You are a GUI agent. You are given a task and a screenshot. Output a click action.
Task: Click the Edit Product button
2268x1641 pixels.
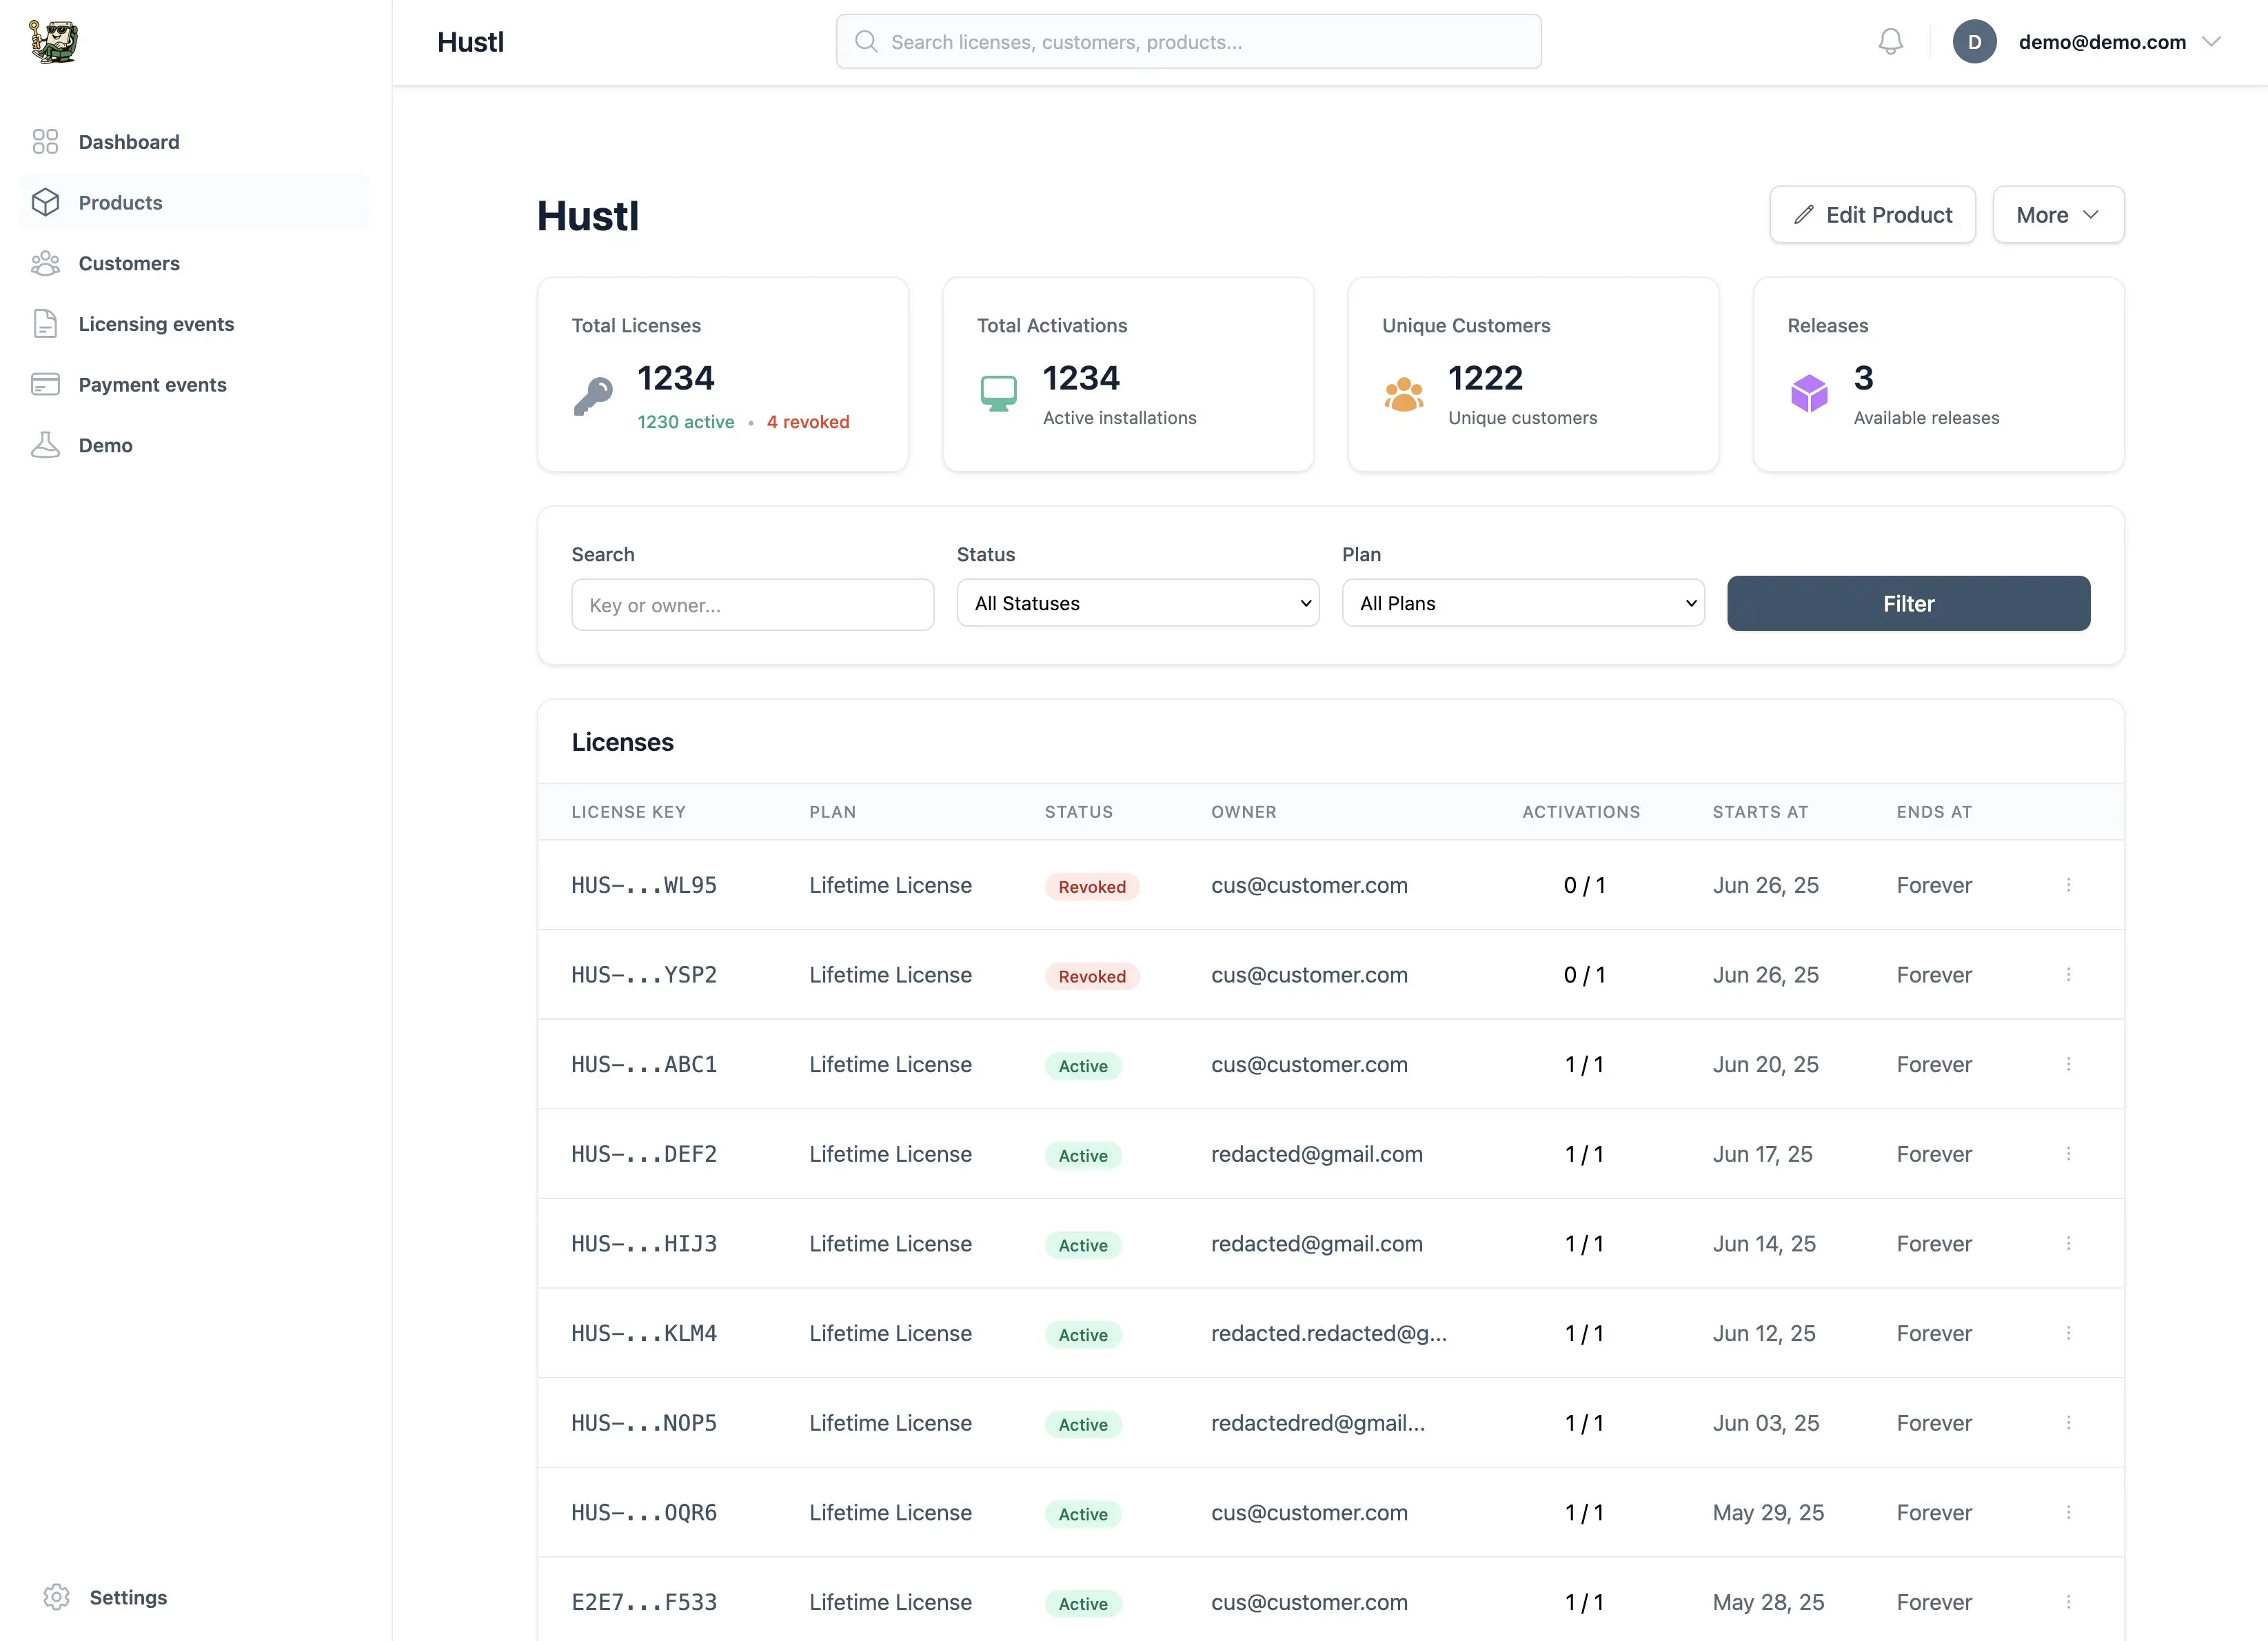pyautogui.click(x=1872, y=214)
